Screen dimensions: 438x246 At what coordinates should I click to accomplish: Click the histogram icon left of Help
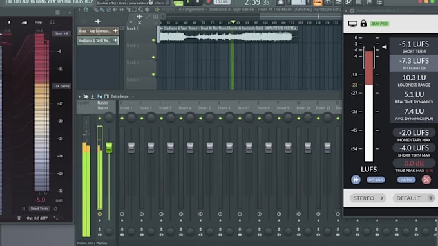pyautogui.click(x=24, y=22)
